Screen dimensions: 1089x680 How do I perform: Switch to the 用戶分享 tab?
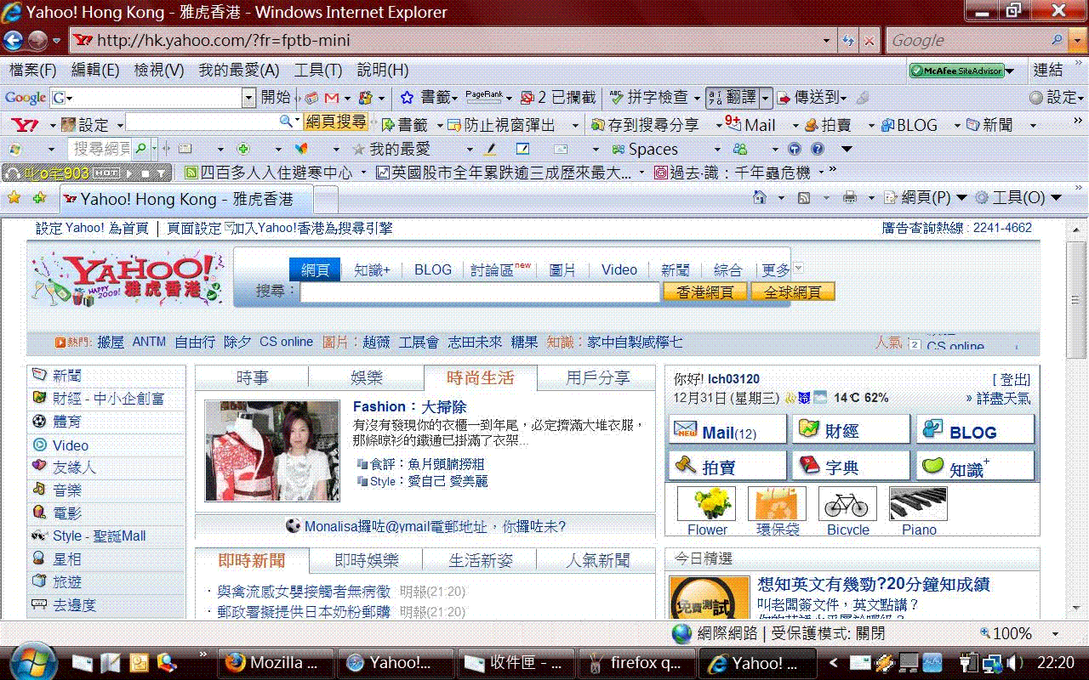(x=598, y=378)
